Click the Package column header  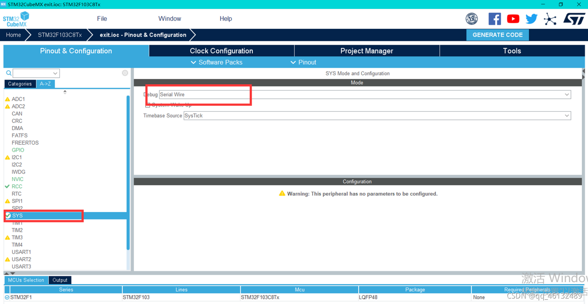[415, 290]
